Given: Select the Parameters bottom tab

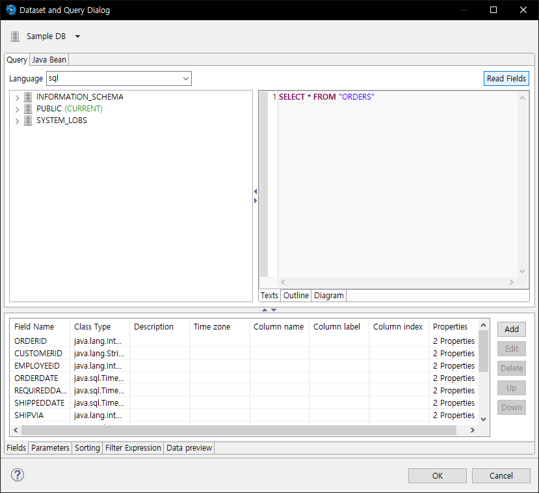Looking at the screenshot, I should tap(50, 448).
